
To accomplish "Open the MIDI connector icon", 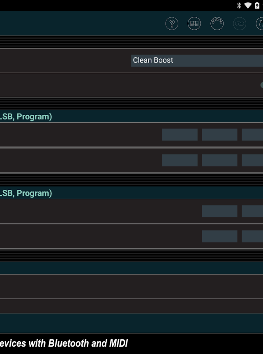I will (x=217, y=23).
